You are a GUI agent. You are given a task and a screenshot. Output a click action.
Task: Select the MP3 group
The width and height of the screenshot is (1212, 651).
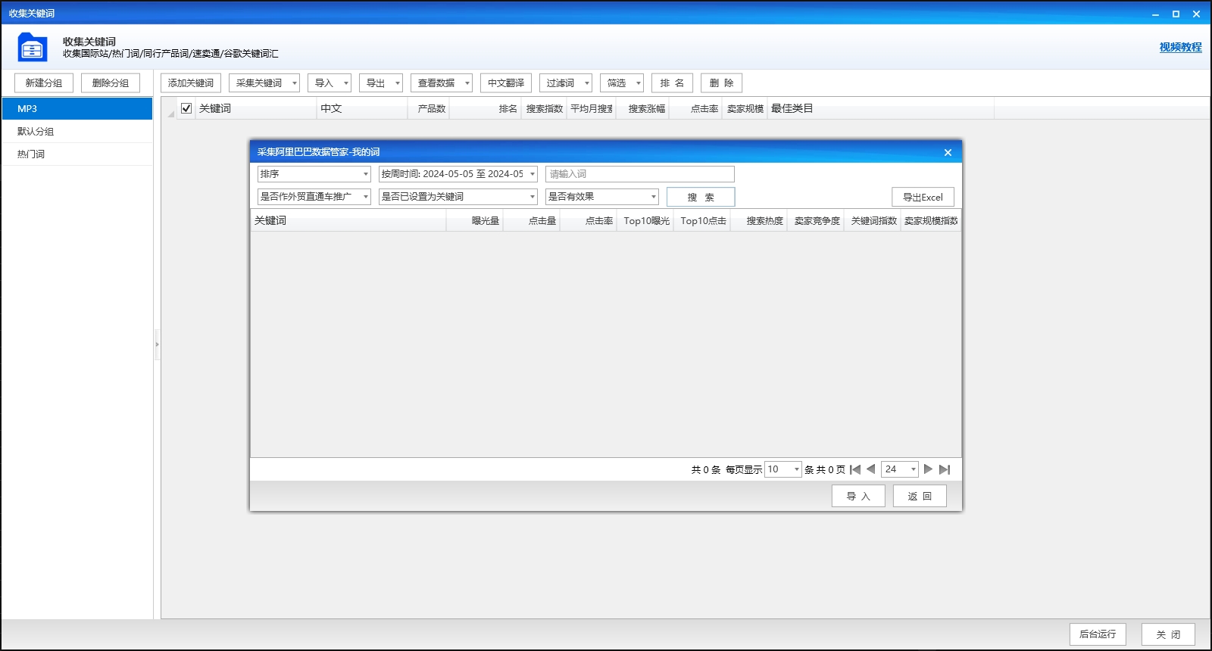click(77, 108)
